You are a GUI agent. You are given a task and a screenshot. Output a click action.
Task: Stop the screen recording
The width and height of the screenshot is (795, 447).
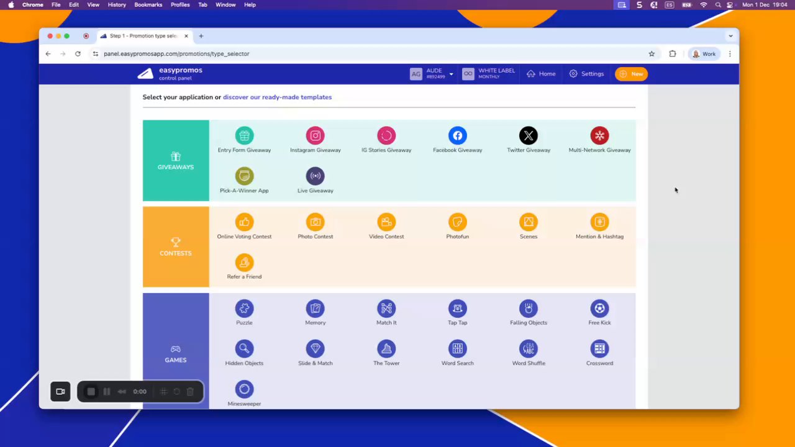coord(91,392)
